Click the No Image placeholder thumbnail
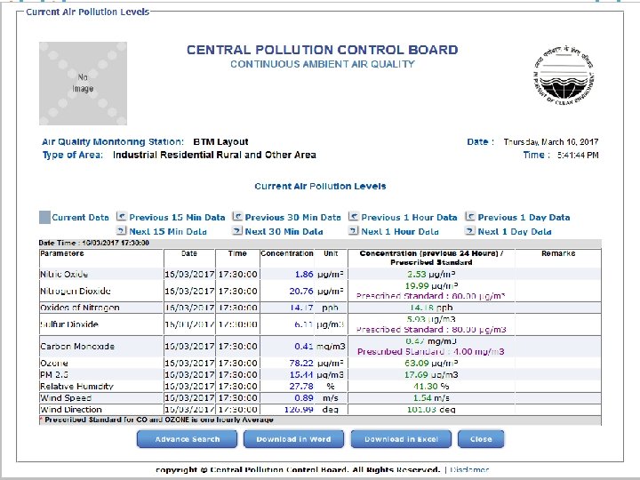640x480 pixels. [x=83, y=84]
